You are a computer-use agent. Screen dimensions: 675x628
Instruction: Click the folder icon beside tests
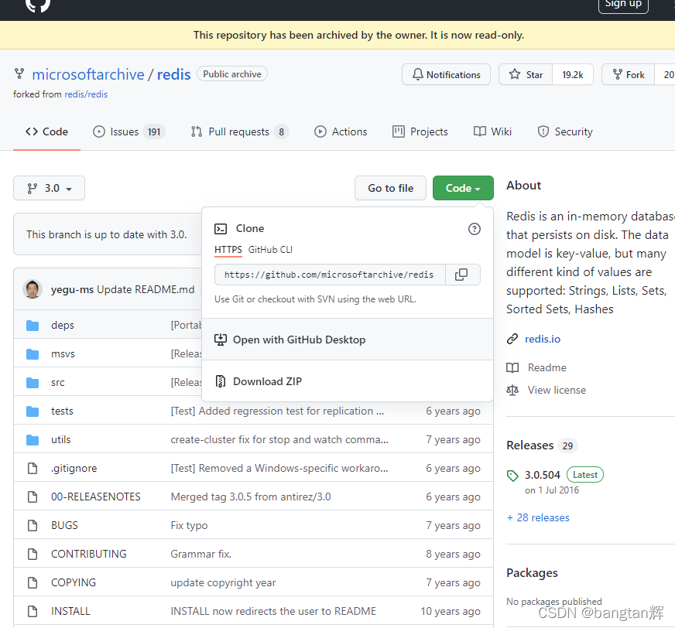(33, 411)
